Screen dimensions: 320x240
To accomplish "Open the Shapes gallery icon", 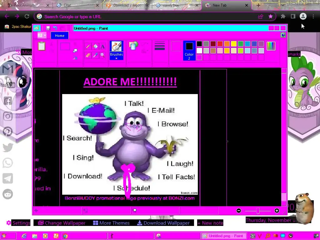I will [134, 46].
